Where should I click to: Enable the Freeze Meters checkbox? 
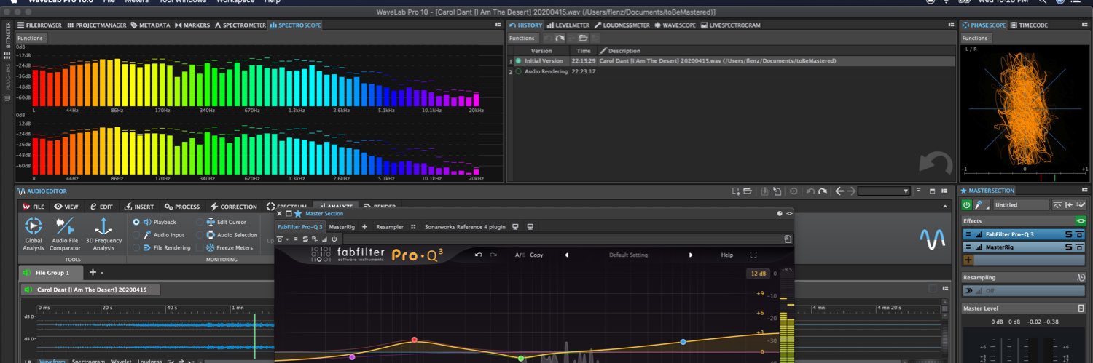[x=200, y=248]
